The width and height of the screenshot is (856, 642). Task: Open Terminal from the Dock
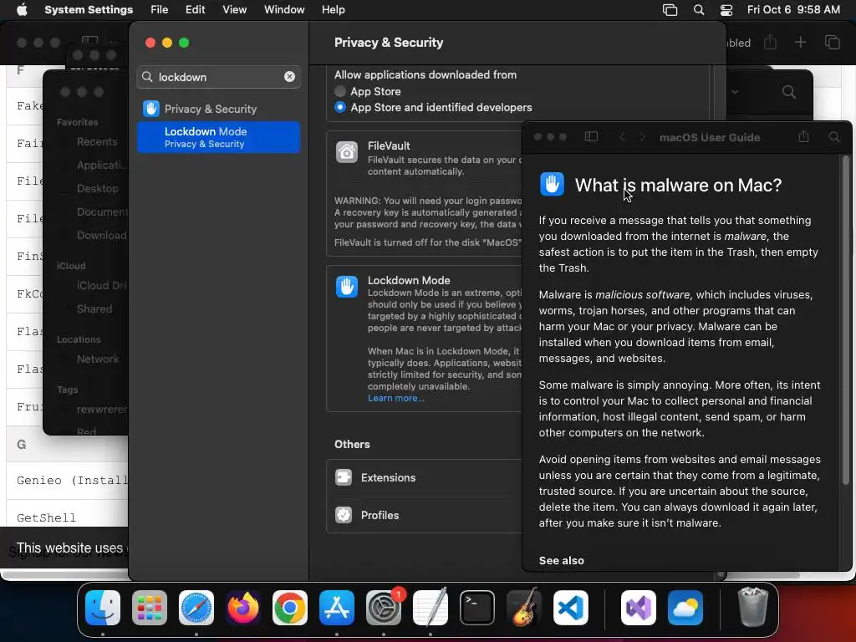pyautogui.click(x=477, y=608)
